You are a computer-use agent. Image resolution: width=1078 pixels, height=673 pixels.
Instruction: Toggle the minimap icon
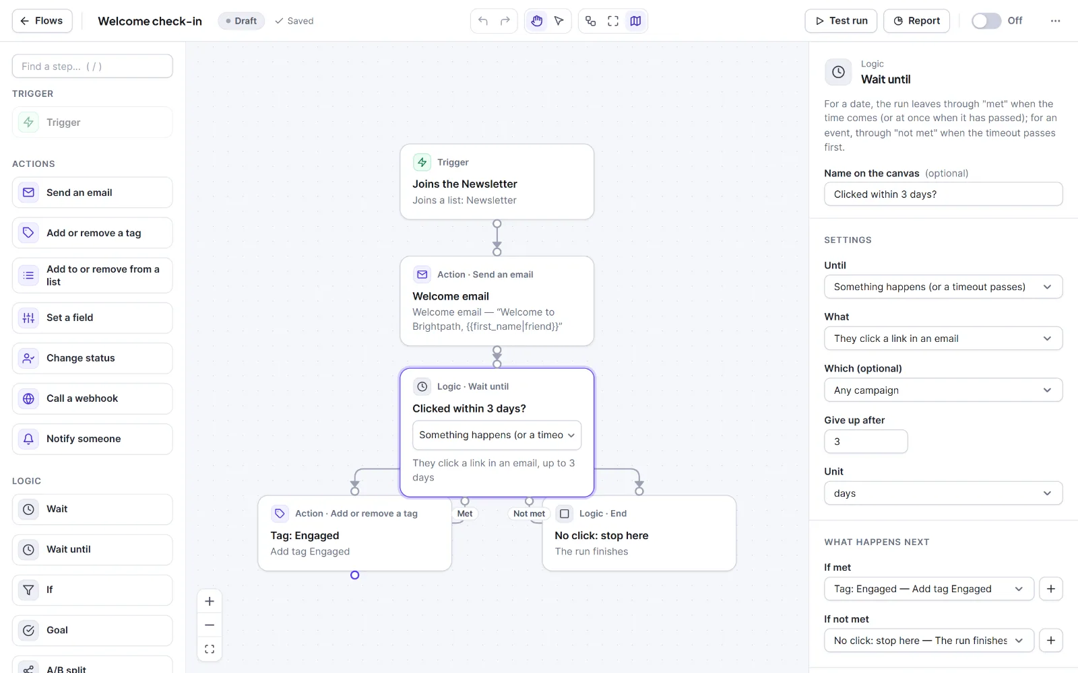pyautogui.click(x=635, y=21)
